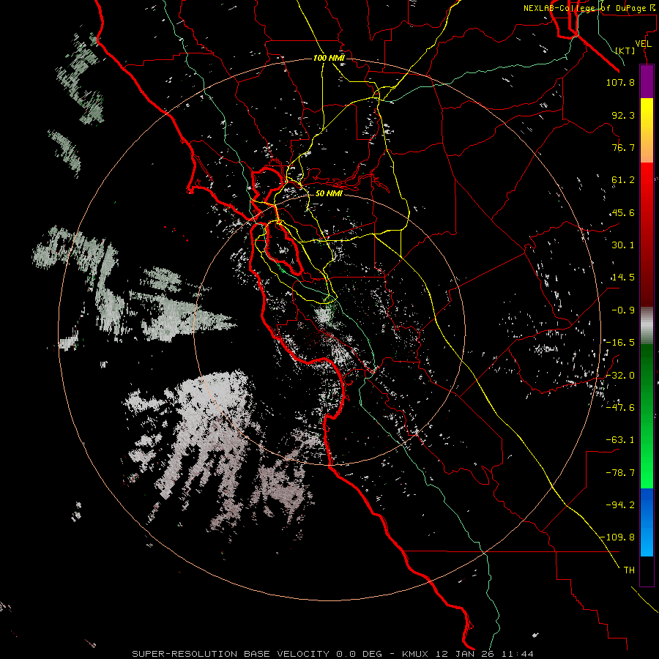
Task: Click the -32.0 value on velocity scale
Action: tap(620, 376)
